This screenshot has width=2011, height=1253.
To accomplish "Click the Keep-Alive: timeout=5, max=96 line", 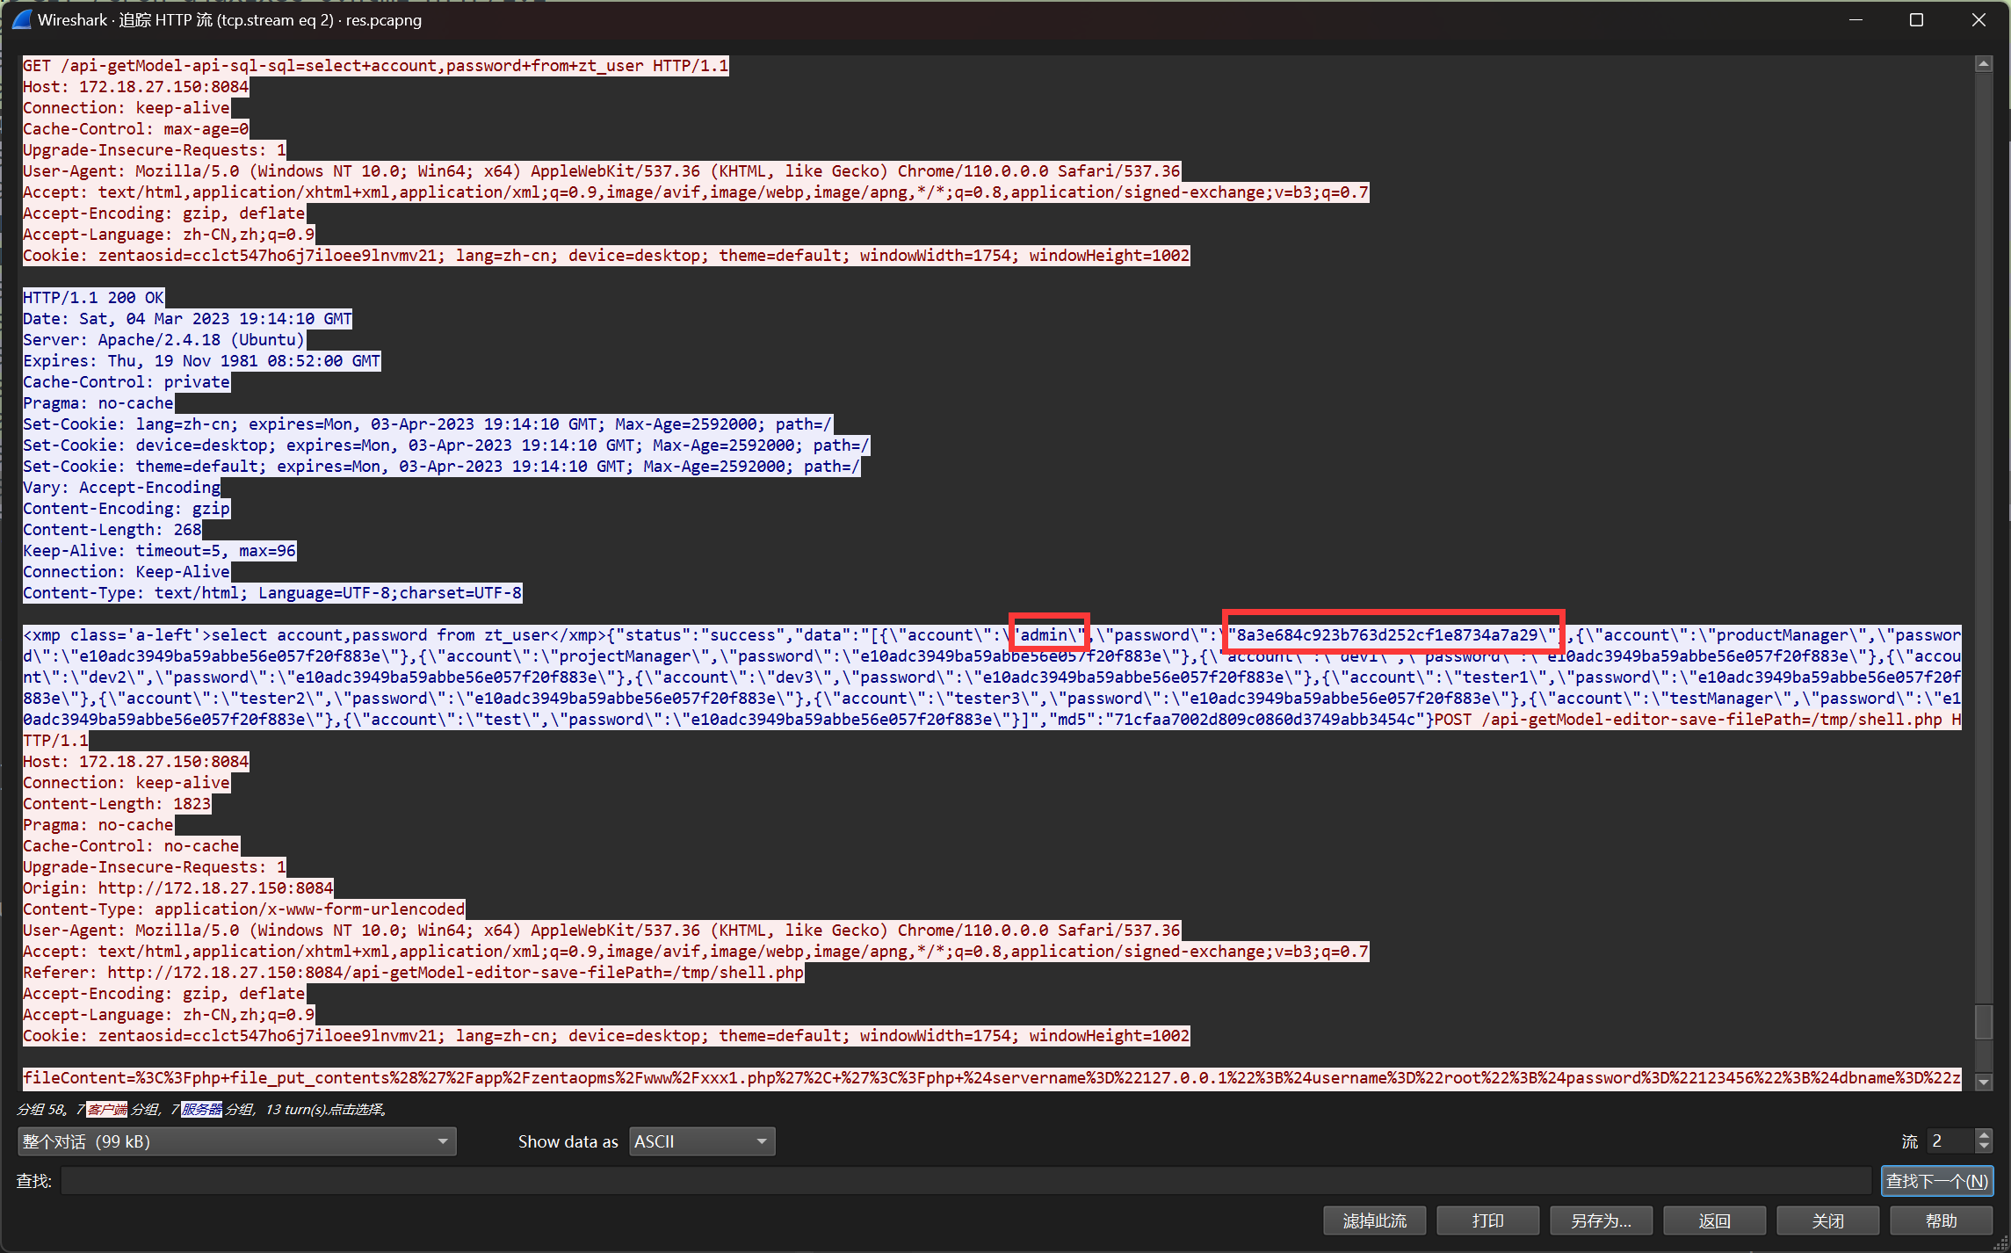I will tap(159, 551).
